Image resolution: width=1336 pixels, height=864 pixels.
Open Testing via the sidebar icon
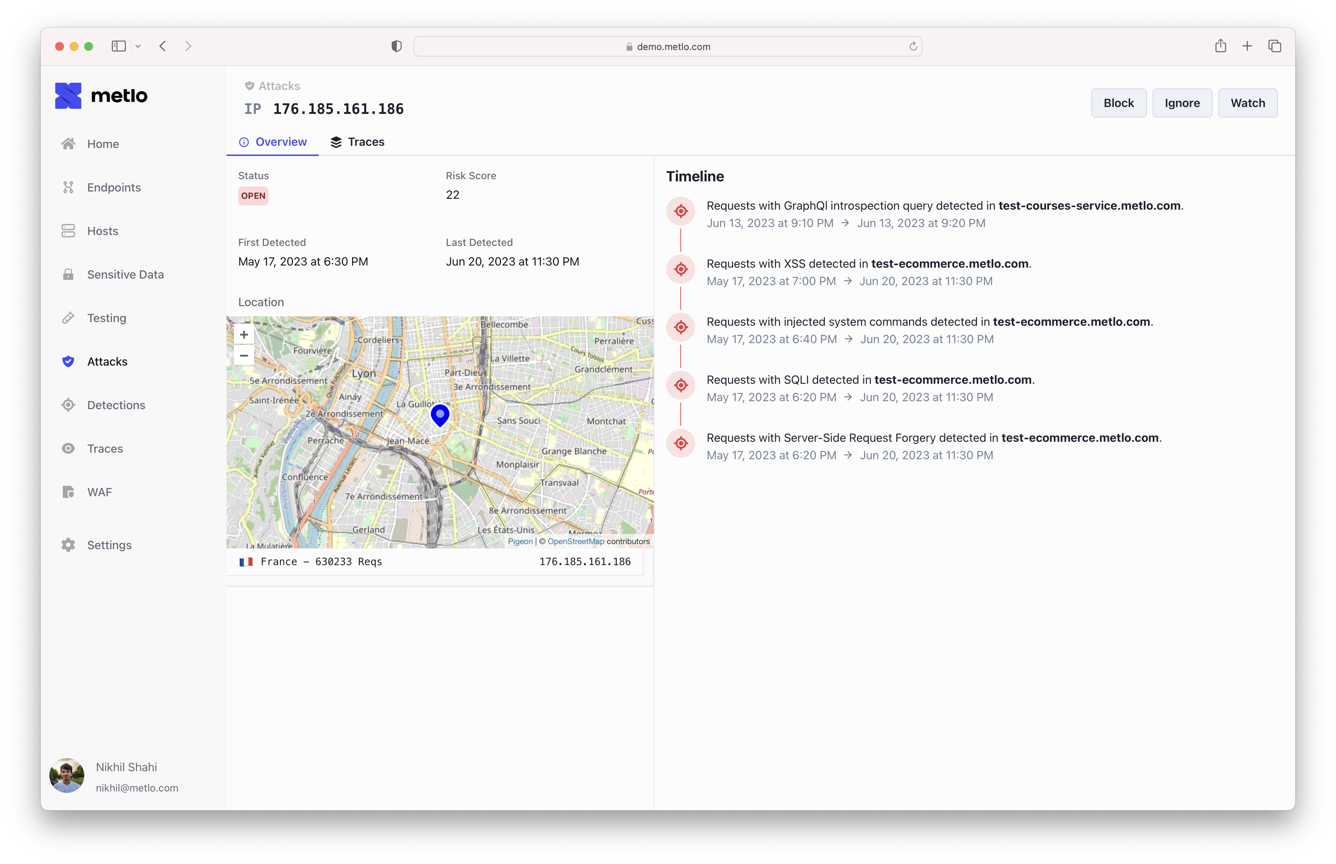(x=68, y=318)
